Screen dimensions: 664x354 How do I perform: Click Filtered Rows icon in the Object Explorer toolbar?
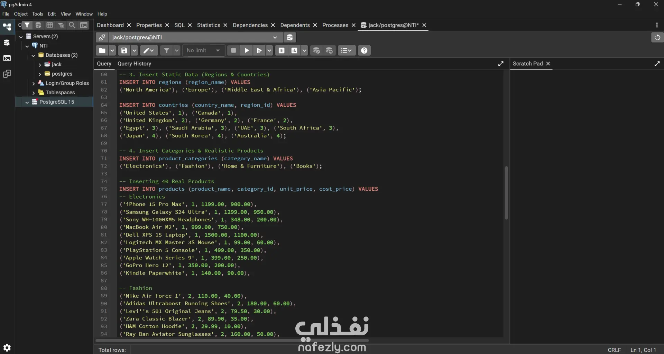tap(61, 25)
